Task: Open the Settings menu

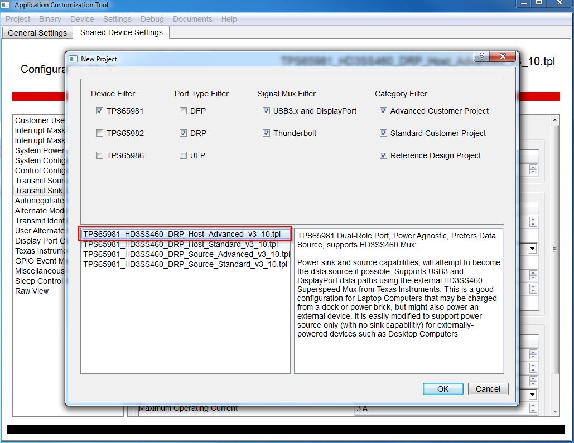Action: [x=117, y=19]
